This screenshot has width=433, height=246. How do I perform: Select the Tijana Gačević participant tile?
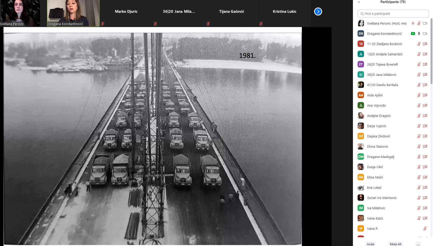tap(232, 13)
